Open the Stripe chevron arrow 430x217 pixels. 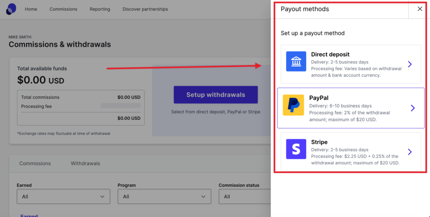coord(410,152)
